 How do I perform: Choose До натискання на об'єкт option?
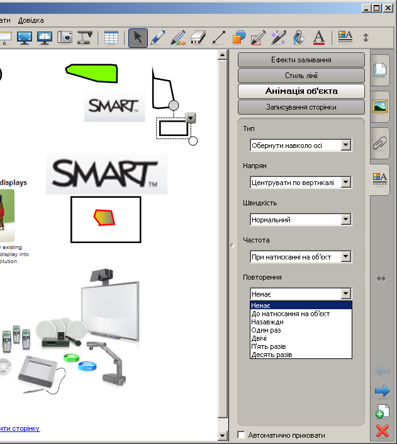coord(301,314)
